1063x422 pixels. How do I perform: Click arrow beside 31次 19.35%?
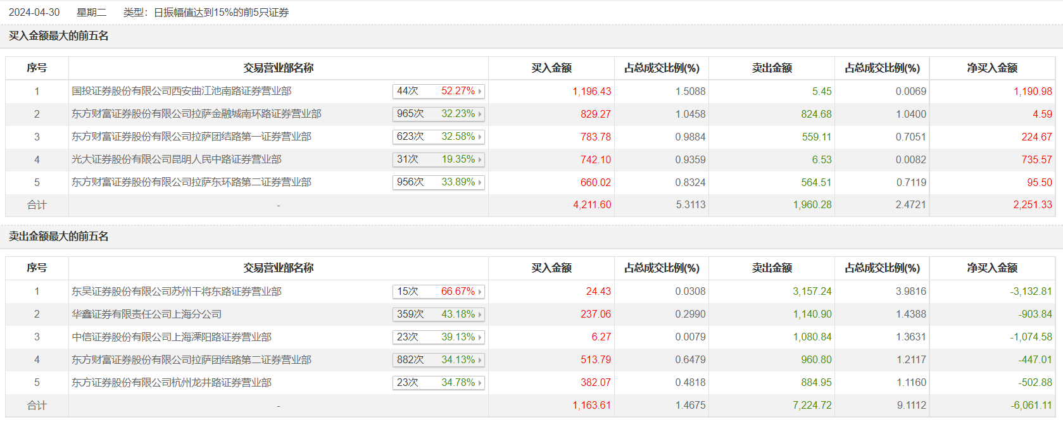point(480,159)
